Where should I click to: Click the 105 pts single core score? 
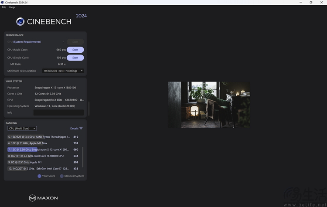coord(61,58)
